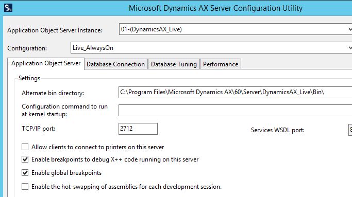This screenshot has height=197, width=352.
Task: Select the Application Object Server tab
Action: 46,63
